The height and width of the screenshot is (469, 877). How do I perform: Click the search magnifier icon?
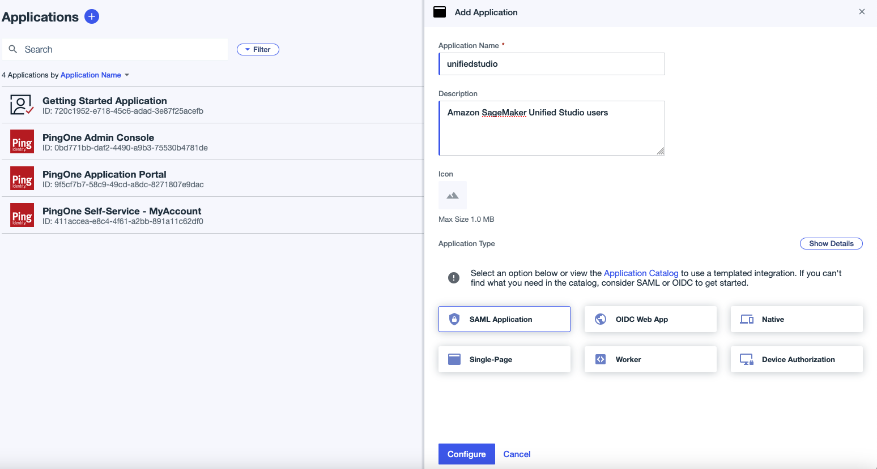click(13, 49)
